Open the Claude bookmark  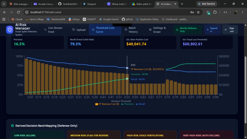tap(17, 19)
